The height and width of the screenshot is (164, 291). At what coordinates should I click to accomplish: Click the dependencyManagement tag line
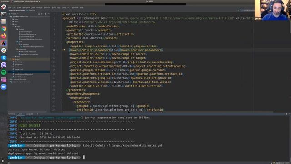tap(83, 94)
